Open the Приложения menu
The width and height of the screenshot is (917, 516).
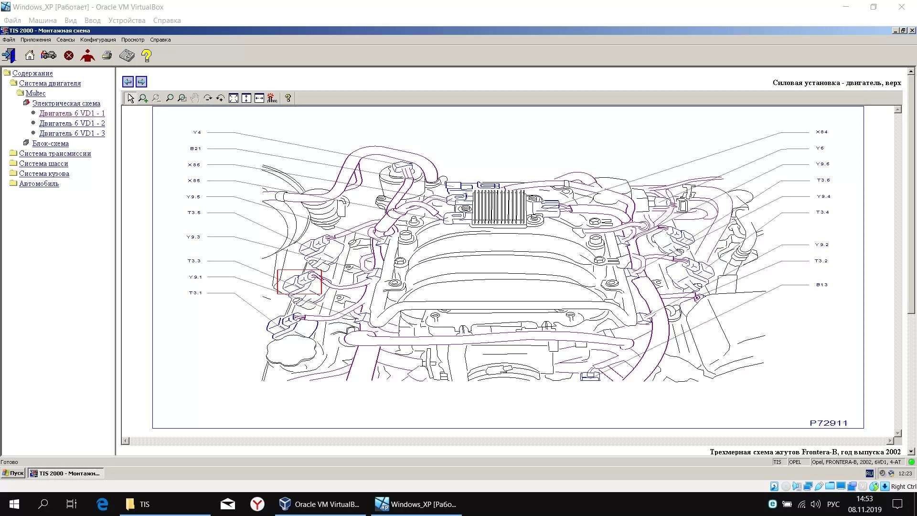point(35,40)
